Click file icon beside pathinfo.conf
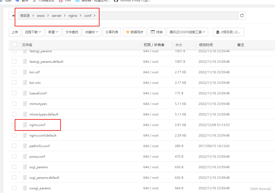The height and width of the screenshot is (193, 275). point(25,146)
